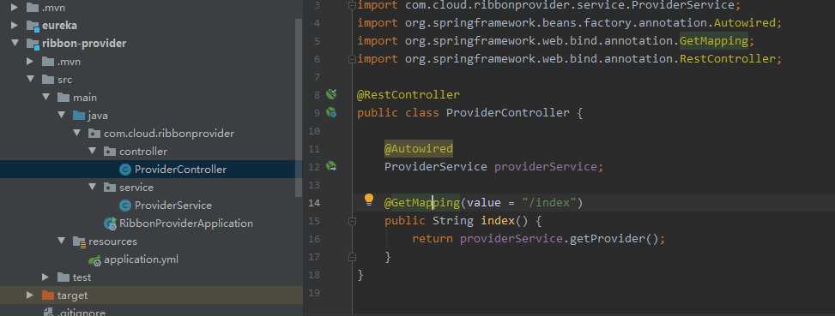
Task: Click the providerService field on line 12
Action: (x=545, y=167)
